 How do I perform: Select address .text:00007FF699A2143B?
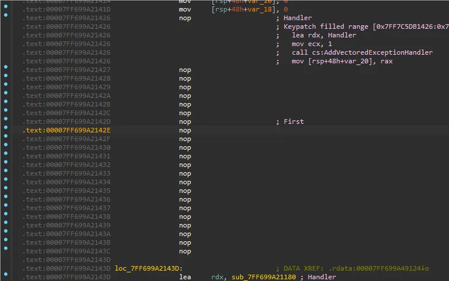tap(66, 242)
